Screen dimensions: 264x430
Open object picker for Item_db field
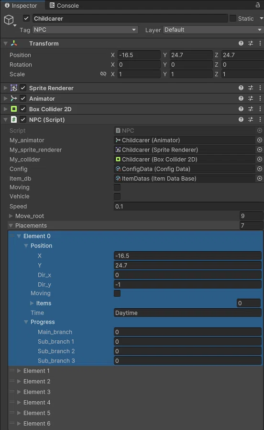[259, 178]
